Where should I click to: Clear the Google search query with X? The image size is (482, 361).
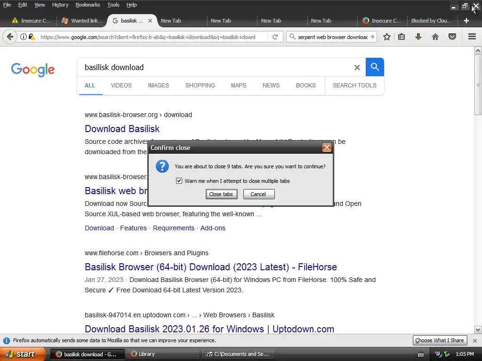(357, 67)
